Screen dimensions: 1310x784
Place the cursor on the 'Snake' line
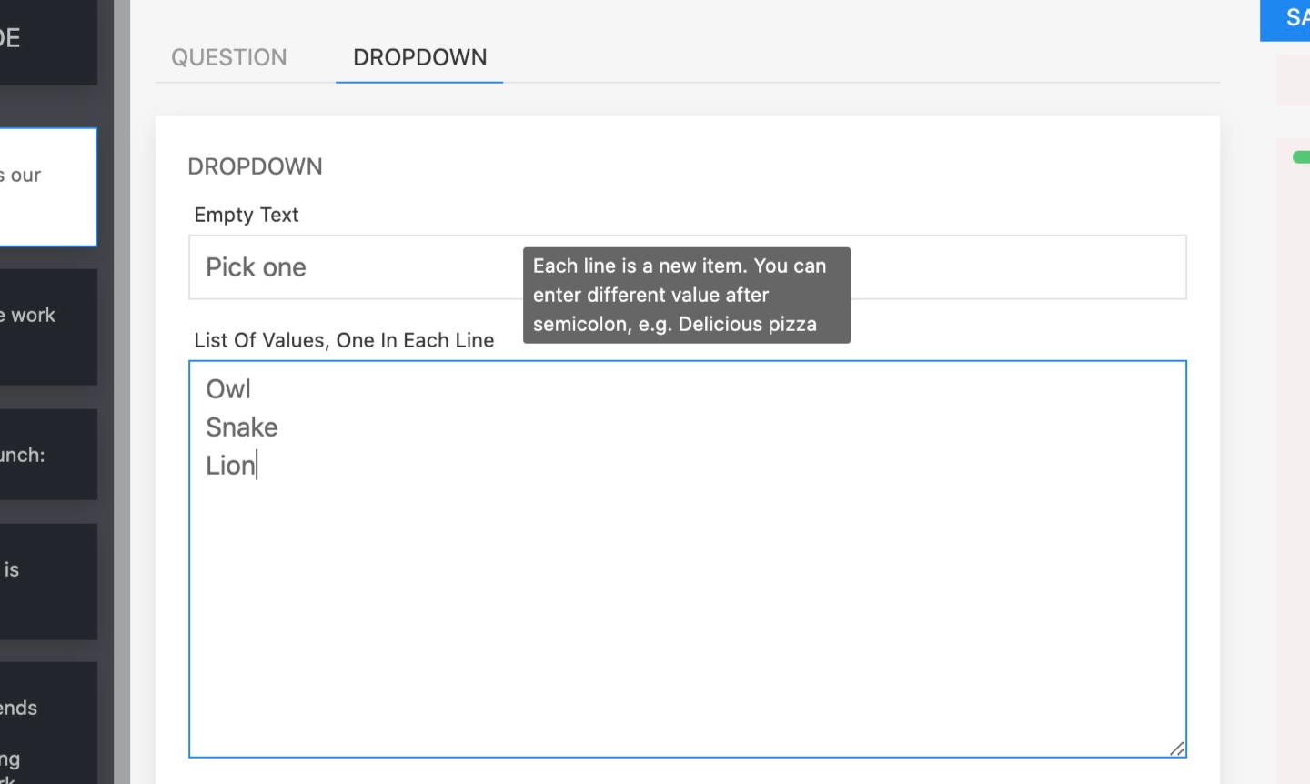coord(242,427)
